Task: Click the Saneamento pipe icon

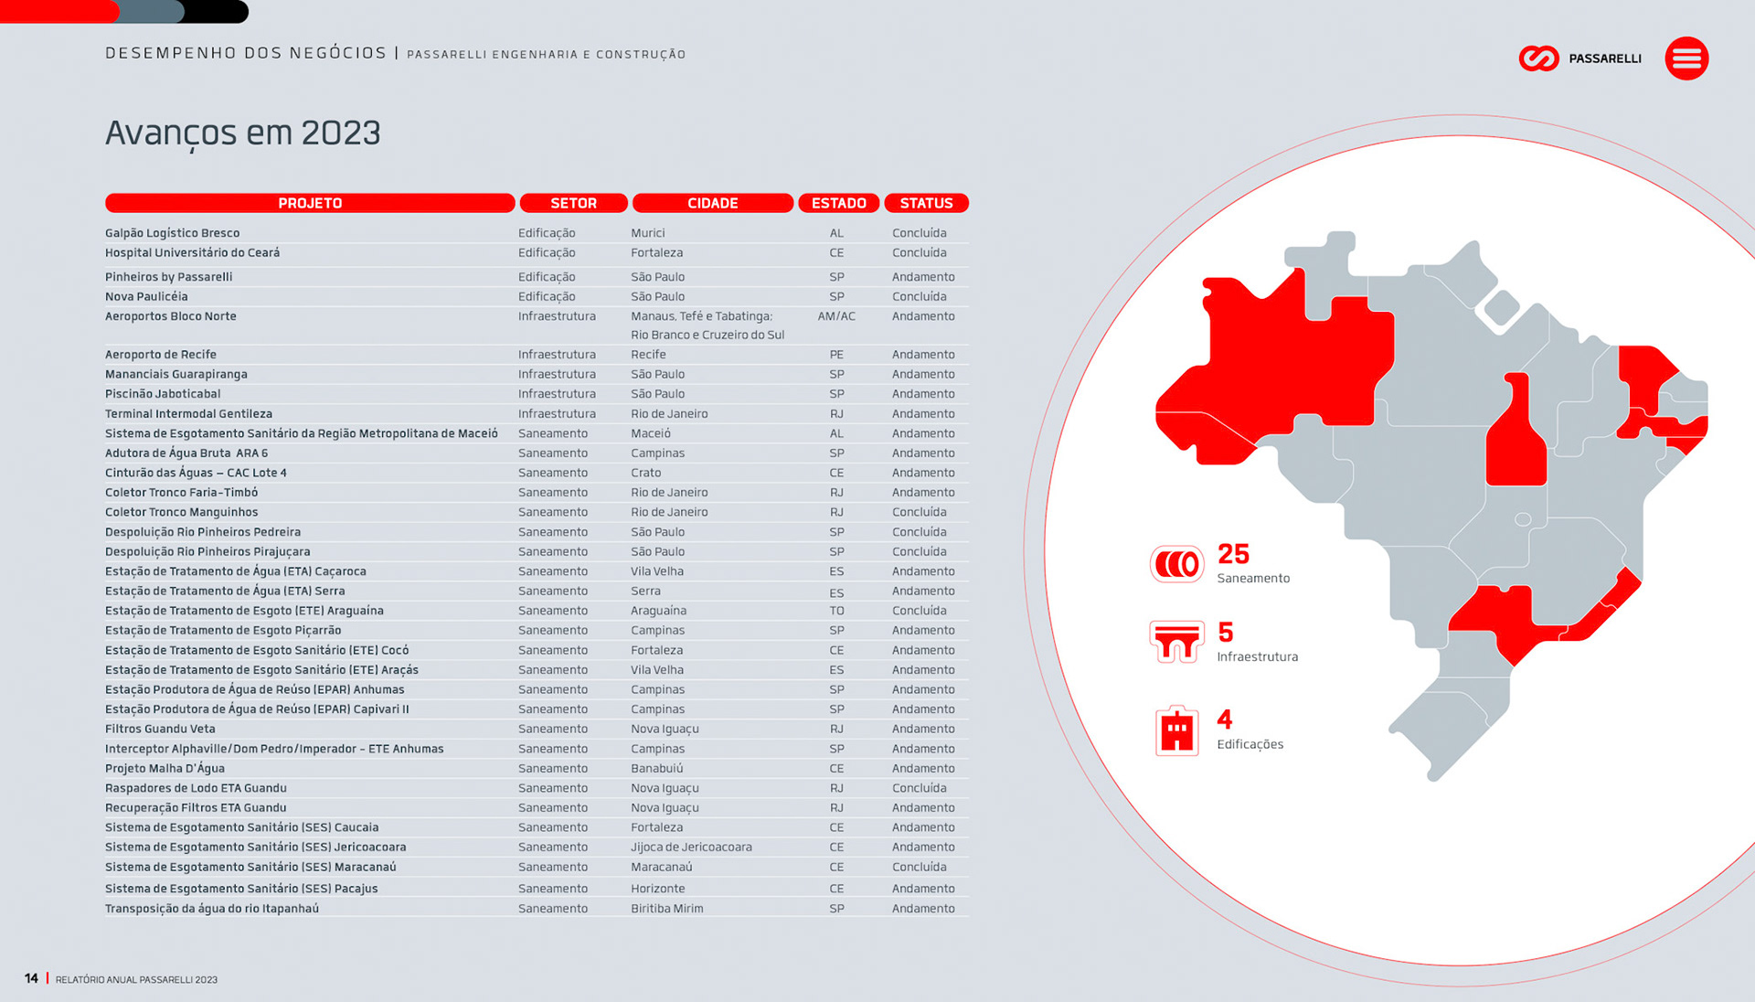Action: pos(1176,564)
